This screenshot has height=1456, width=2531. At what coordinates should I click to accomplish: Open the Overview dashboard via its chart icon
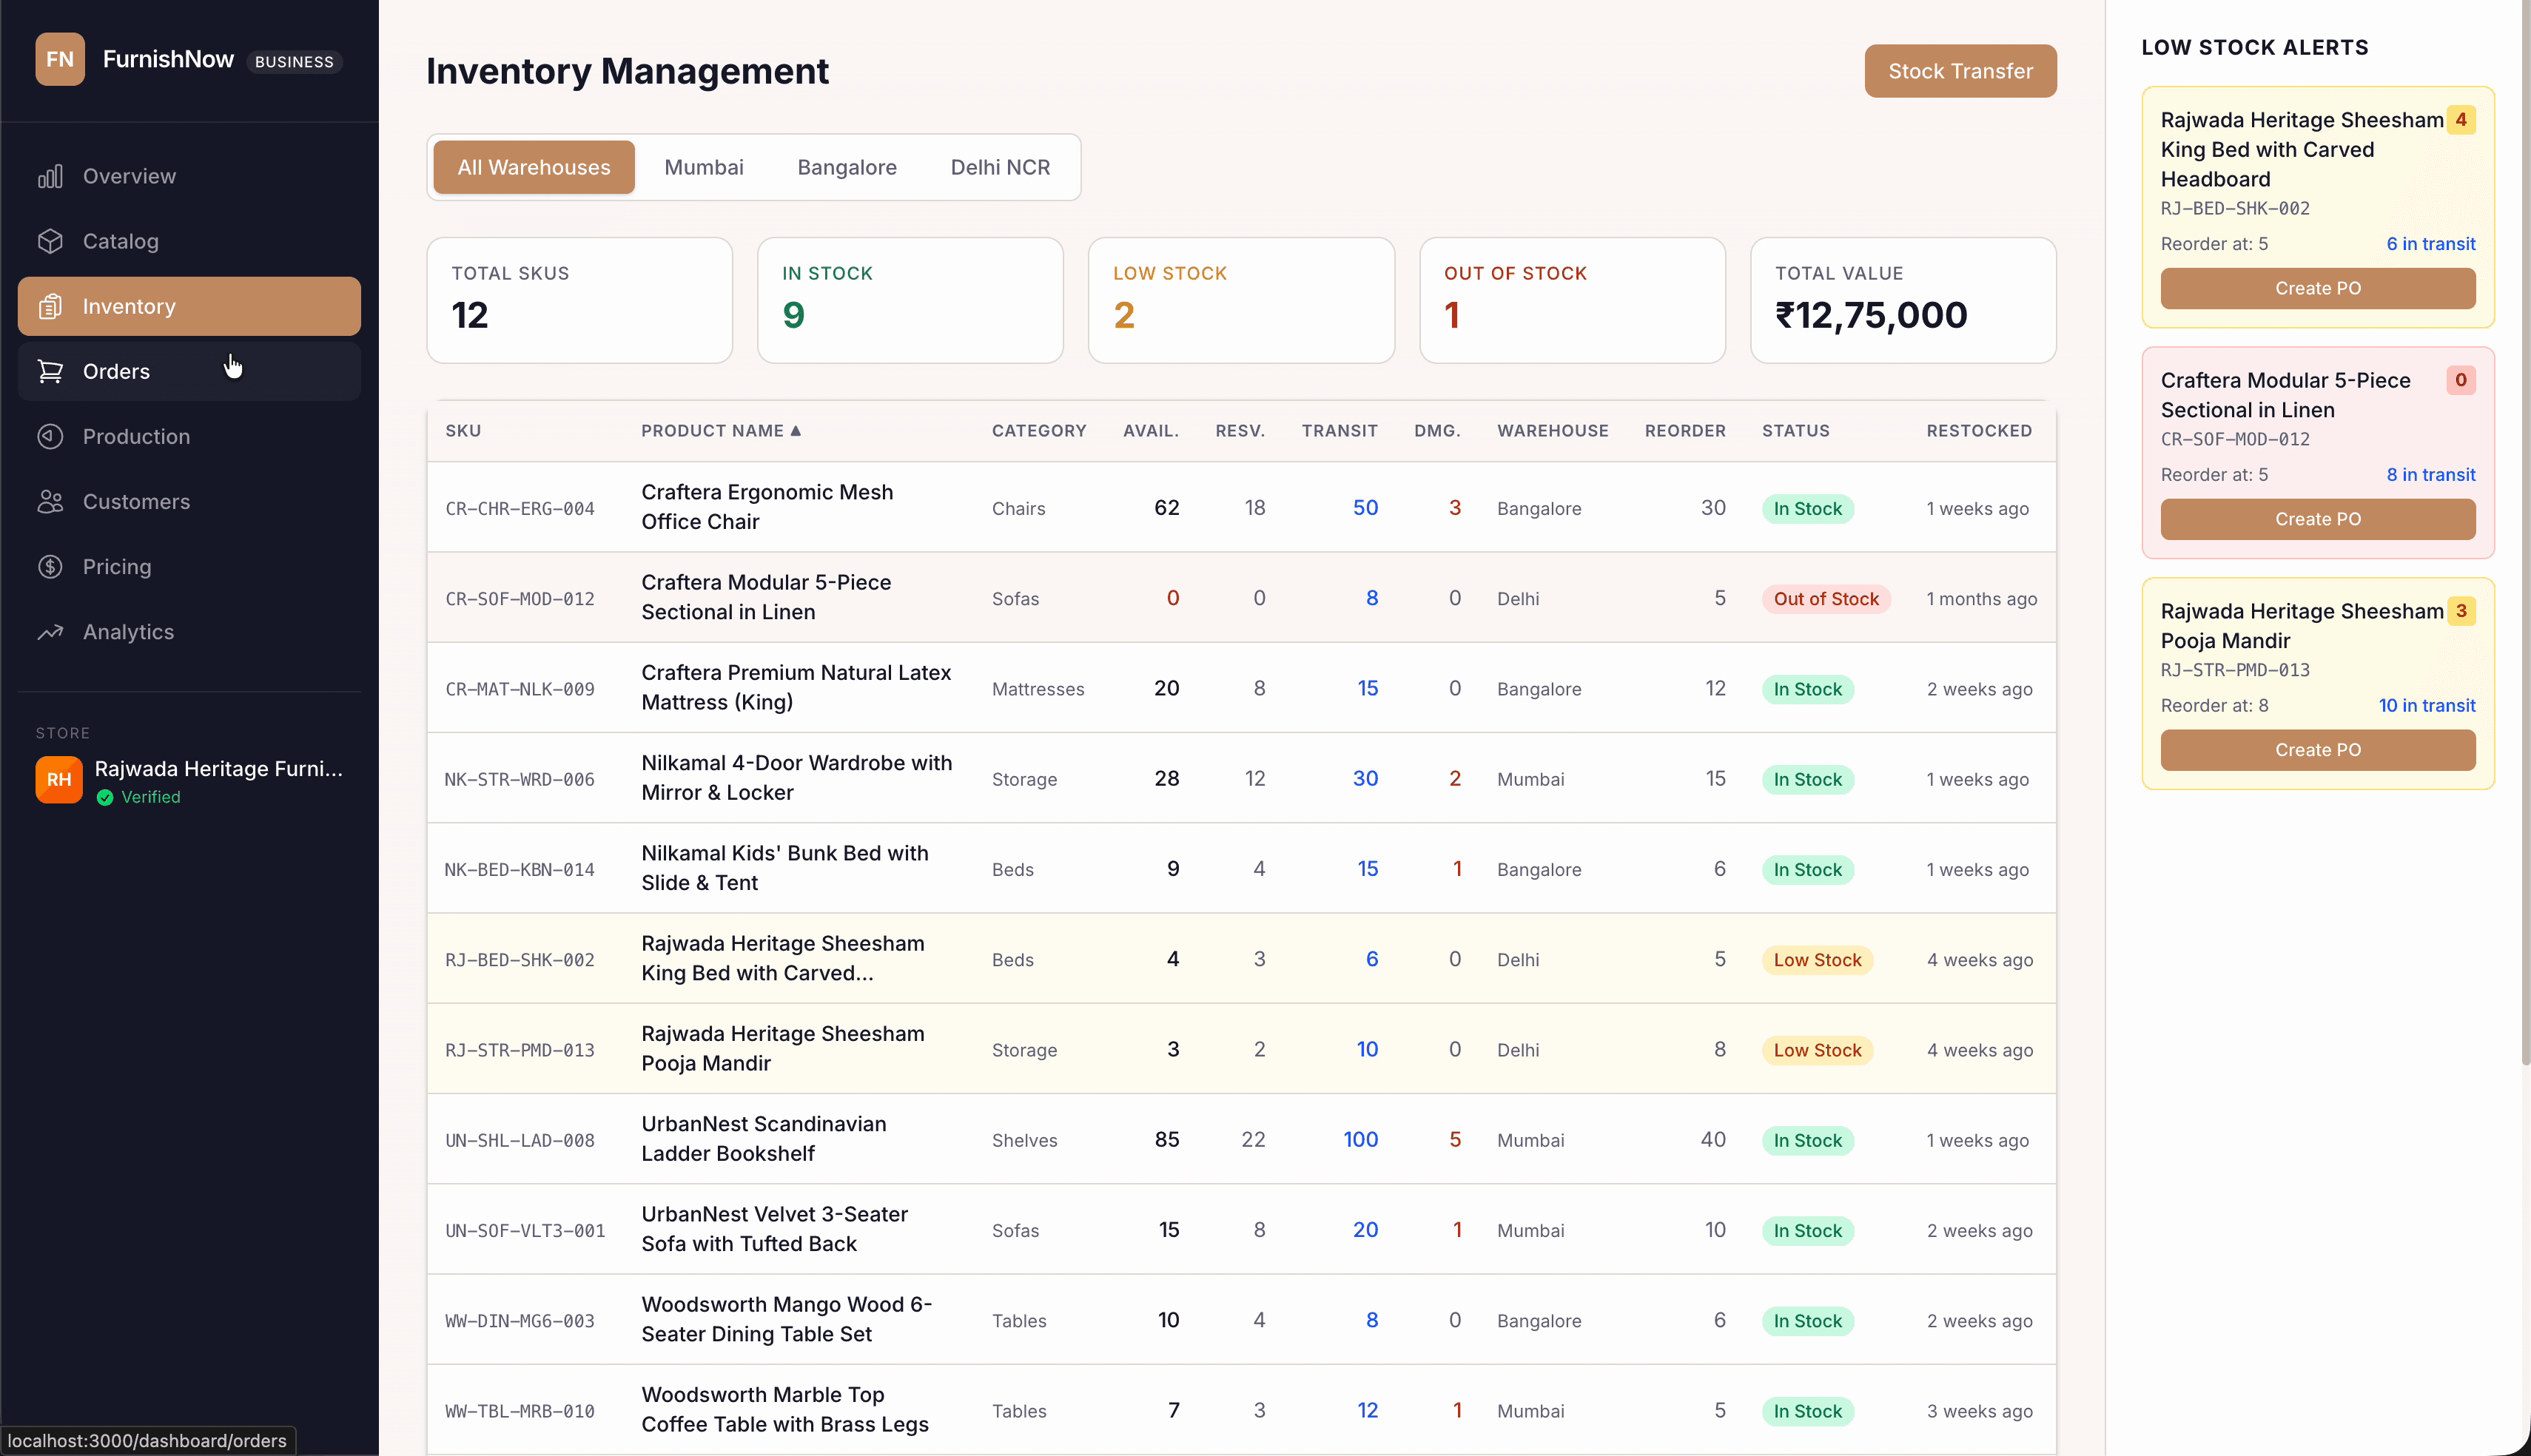point(50,176)
